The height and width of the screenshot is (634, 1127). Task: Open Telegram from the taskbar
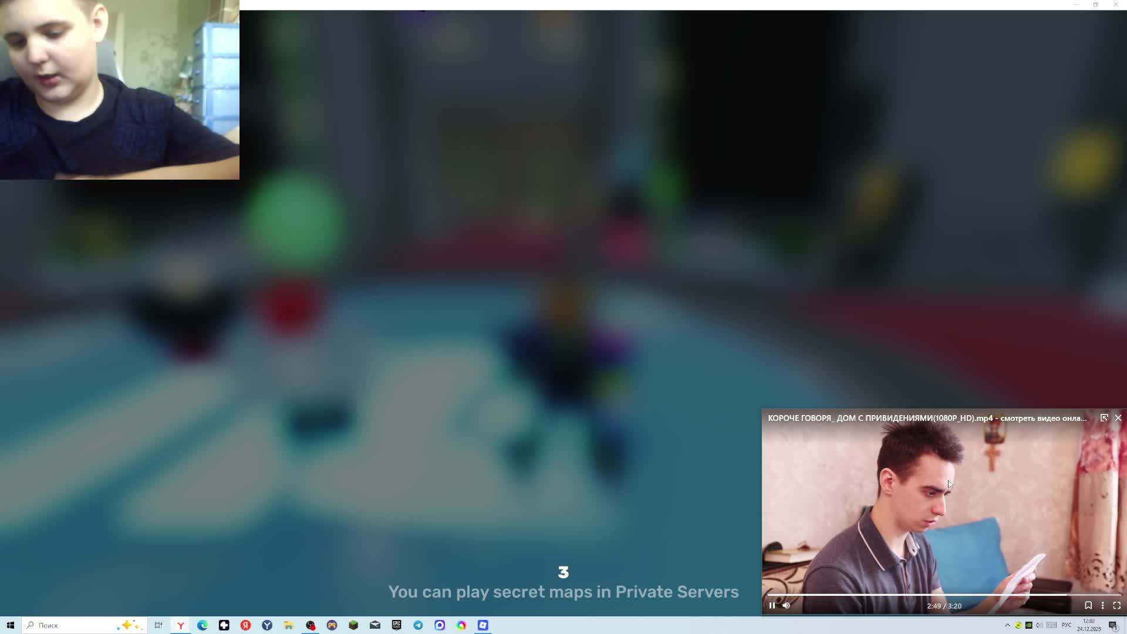tap(418, 625)
